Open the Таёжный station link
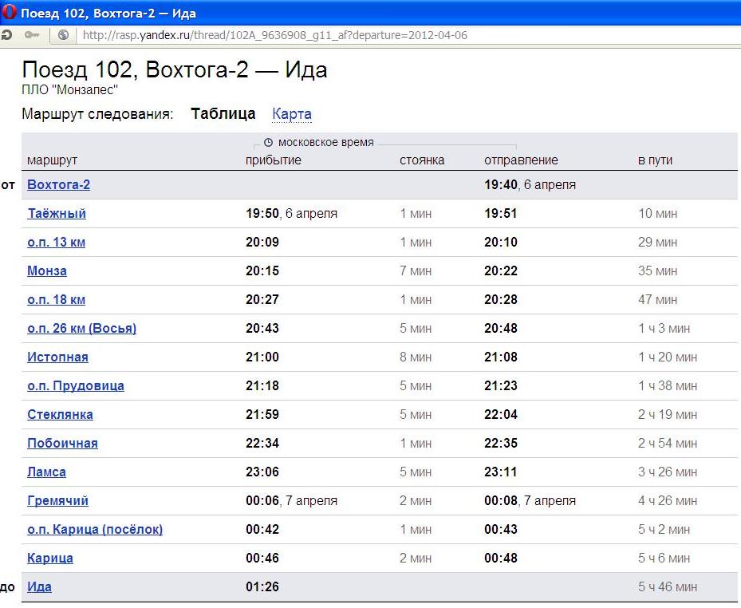741x608 pixels. [x=57, y=214]
